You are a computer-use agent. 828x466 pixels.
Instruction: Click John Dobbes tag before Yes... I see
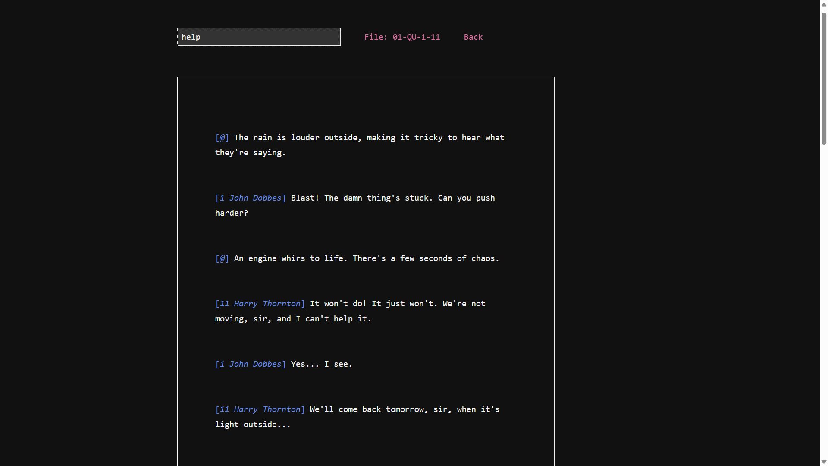[250, 364]
